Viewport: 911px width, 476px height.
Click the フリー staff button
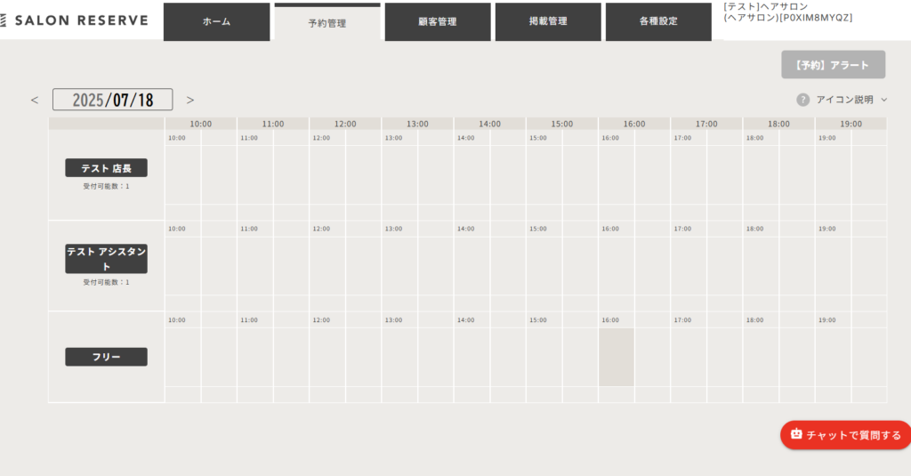pyautogui.click(x=106, y=357)
